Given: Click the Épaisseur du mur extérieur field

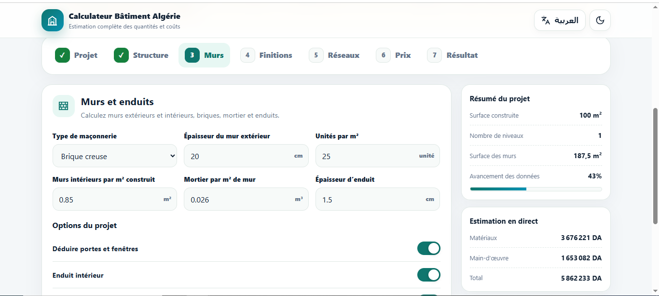Looking at the screenshot, I should pos(246,156).
